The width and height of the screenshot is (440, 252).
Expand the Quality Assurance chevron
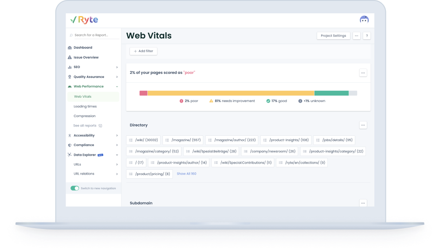point(117,77)
